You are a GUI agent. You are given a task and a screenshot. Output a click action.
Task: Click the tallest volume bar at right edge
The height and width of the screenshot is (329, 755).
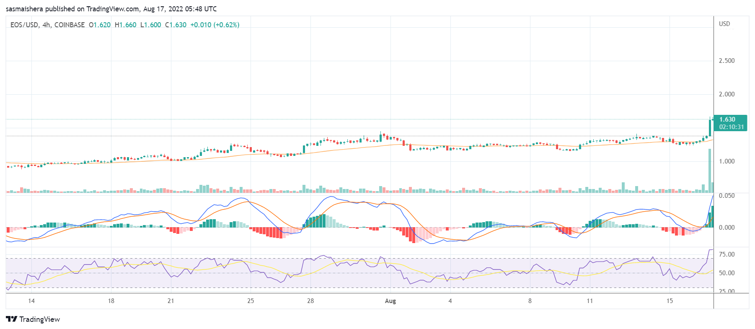tap(710, 171)
